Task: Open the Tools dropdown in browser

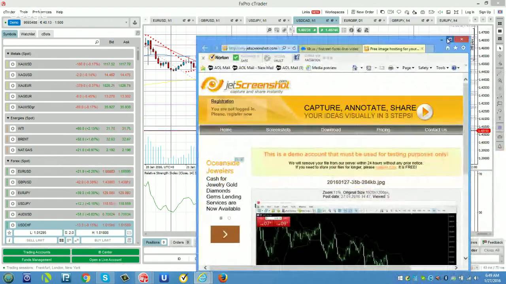Action: (x=442, y=68)
